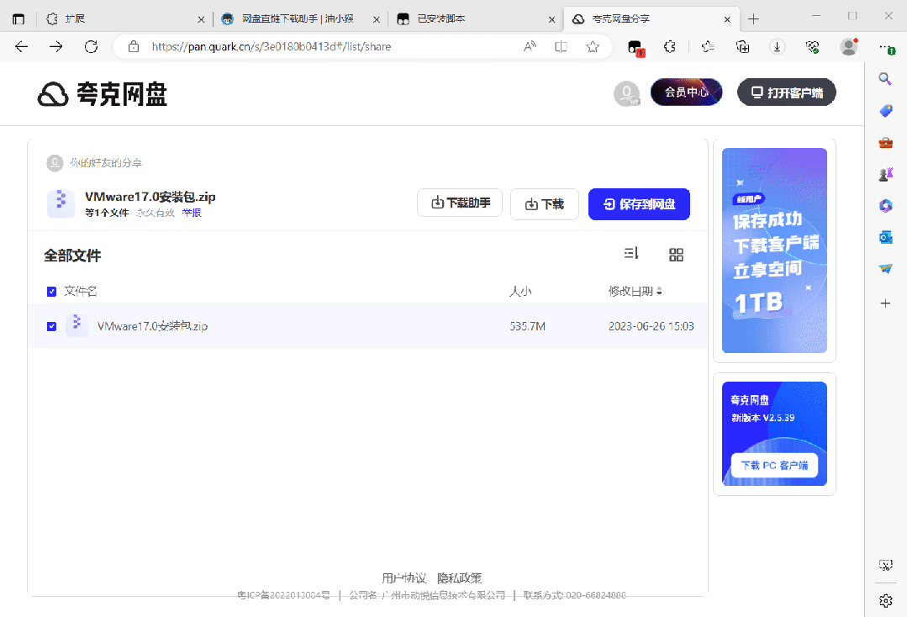Image resolution: width=907 pixels, height=617 pixels.
Task: Open a new browser tab with plus
Action: (753, 18)
